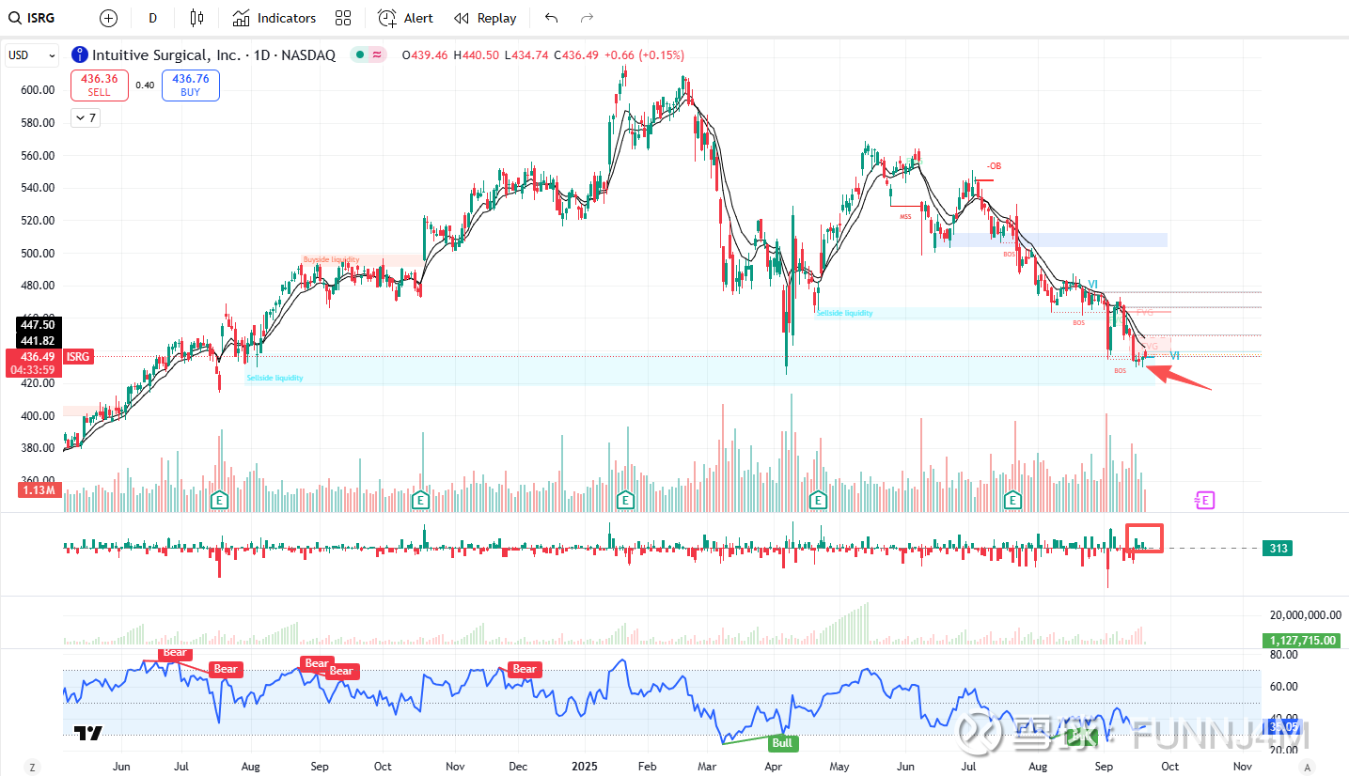
Task: Open indicator templates grid icon
Action: pos(343,18)
